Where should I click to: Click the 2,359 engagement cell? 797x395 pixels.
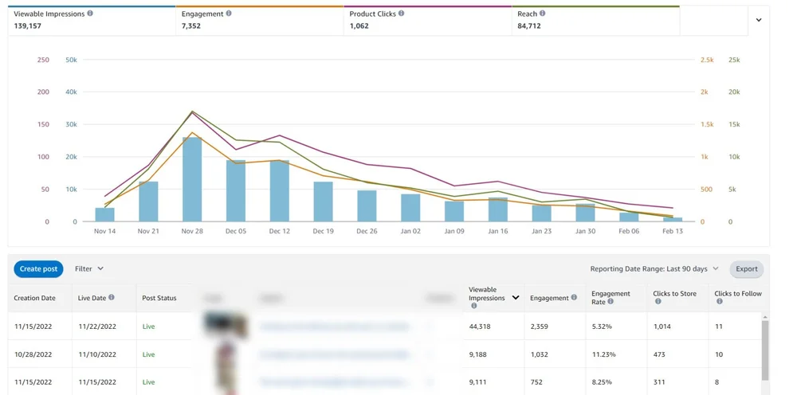(x=539, y=327)
